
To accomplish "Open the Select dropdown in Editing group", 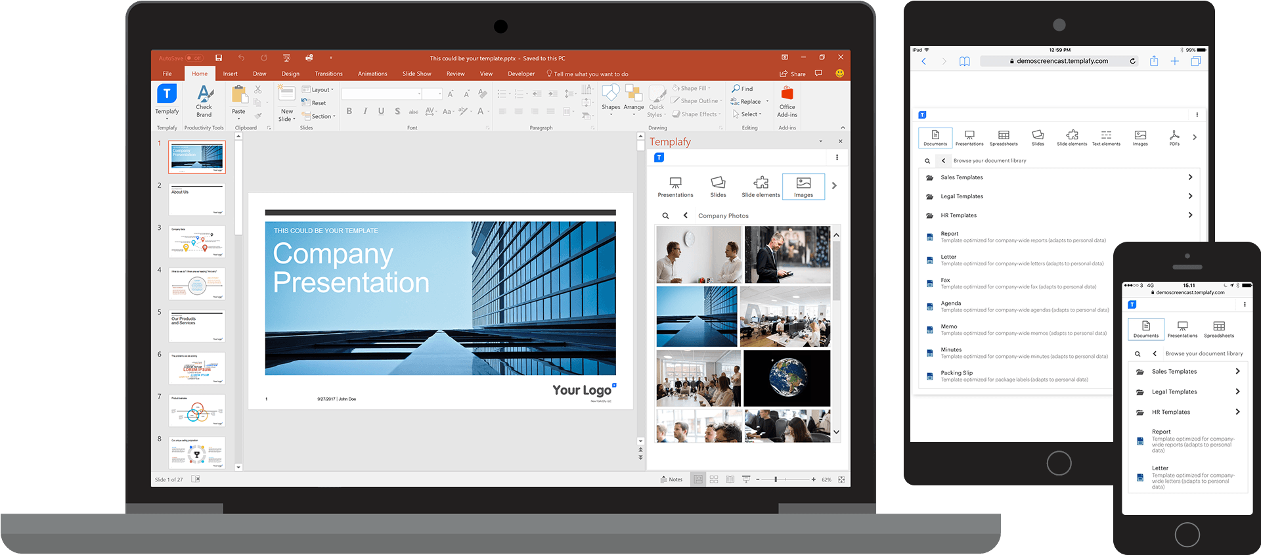I will pyautogui.click(x=747, y=114).
